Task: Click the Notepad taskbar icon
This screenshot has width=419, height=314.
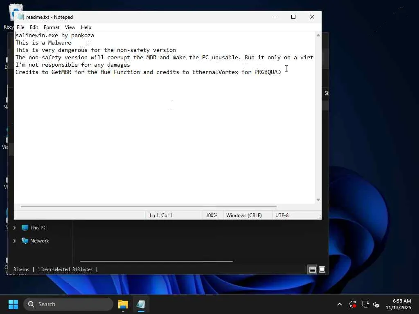Action: pos(141,304)
